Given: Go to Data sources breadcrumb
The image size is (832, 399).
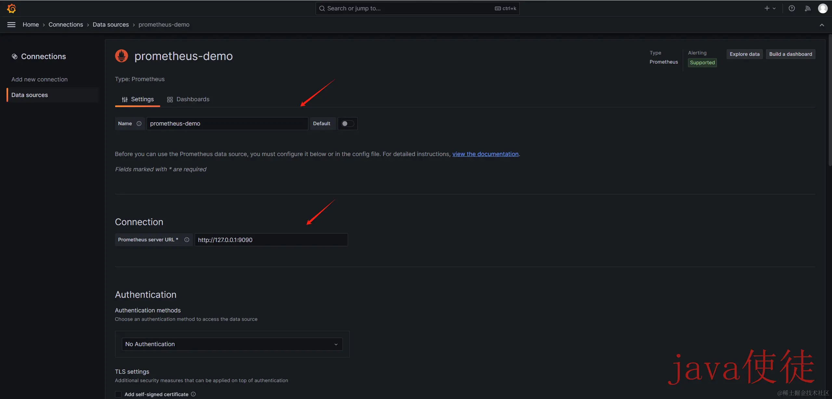Looking at the screenshot, I should coord(110,25).
